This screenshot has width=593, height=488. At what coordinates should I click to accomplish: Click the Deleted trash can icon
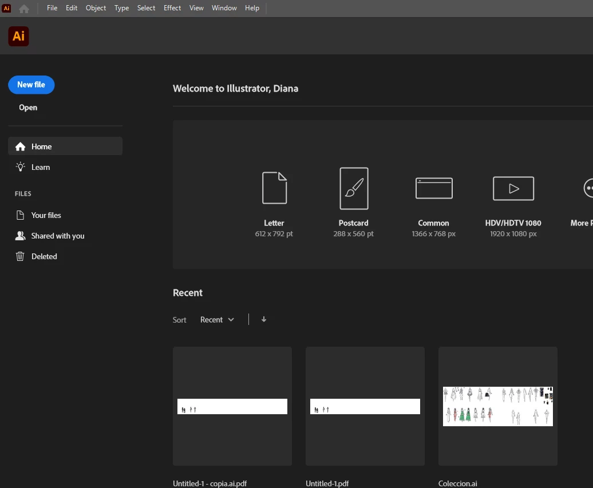[20, 256]
